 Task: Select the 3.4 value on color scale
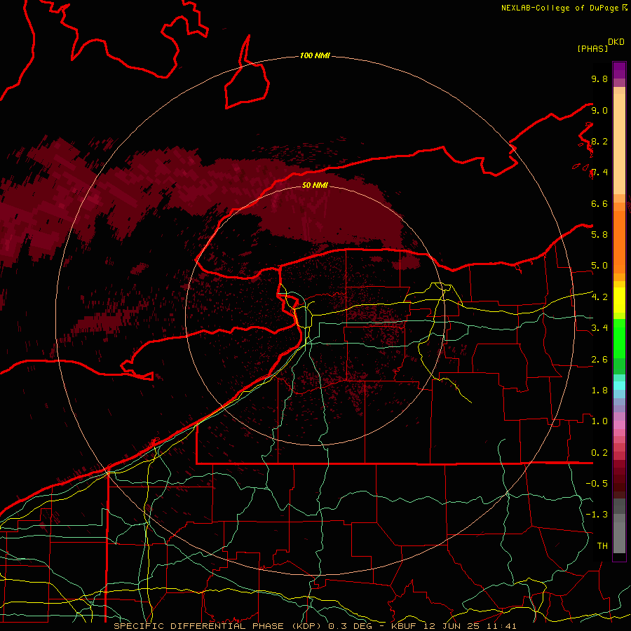point(599,328)
